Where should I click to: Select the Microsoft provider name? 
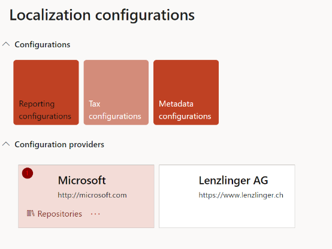click(82, 180)
